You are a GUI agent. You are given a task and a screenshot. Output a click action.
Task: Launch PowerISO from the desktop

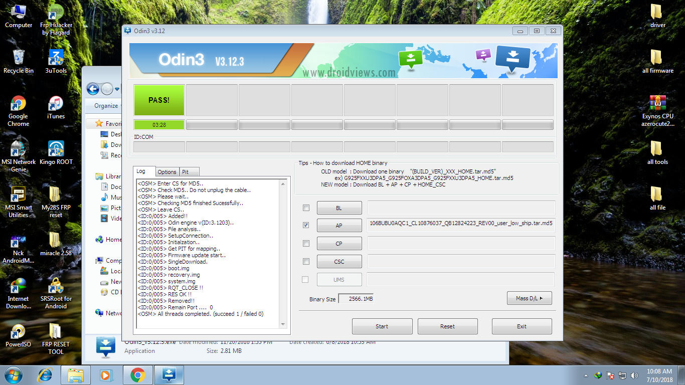(19, 335)
